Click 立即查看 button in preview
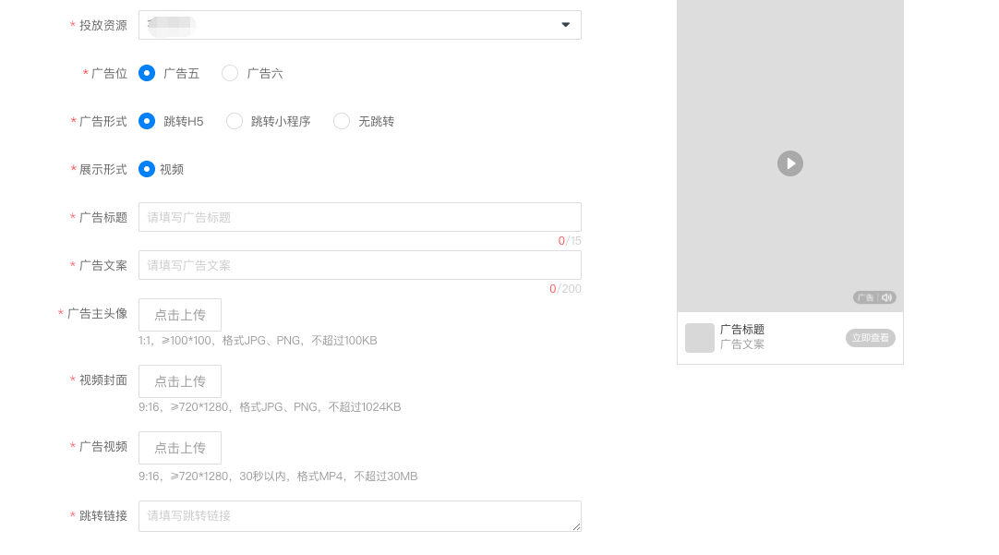 (x=871, y=338)
